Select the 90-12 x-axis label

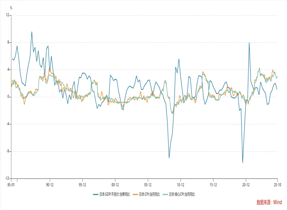pyautogui.click(x=50, y=185)
